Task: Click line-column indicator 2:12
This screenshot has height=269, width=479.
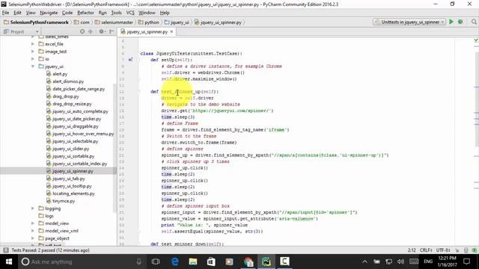Action: (x=412, y=250)
